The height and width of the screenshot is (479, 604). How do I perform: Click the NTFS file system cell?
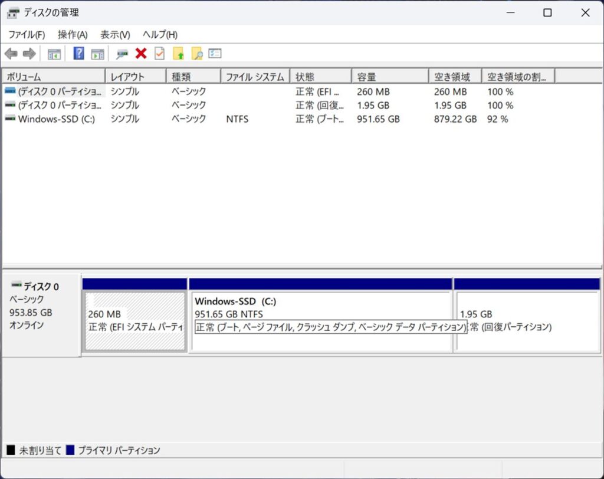coord(237,119)
